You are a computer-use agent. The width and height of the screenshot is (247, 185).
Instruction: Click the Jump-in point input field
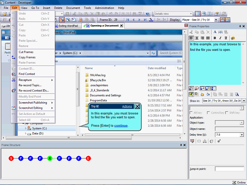pyautogui.click(x=229, y=169)
